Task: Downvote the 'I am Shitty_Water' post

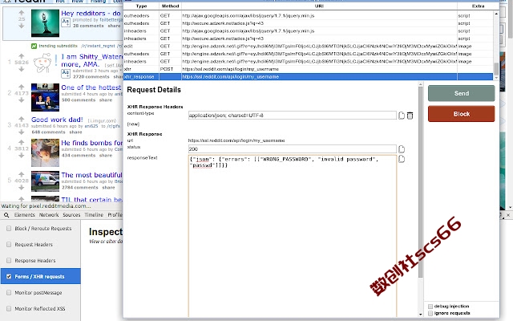Action: point(22,69)
